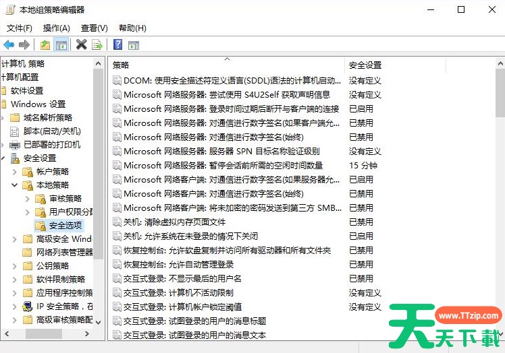Click the 公钥策略 folder icon
This screenshot has height=353, width=505.
coord(28,266)
